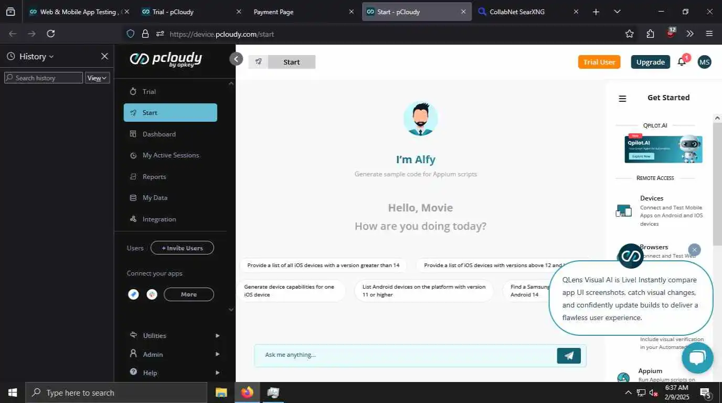Screen dimensions: 722x403
Task: Open File Explorer from taskbar
Action: click(x=221, y=393)
